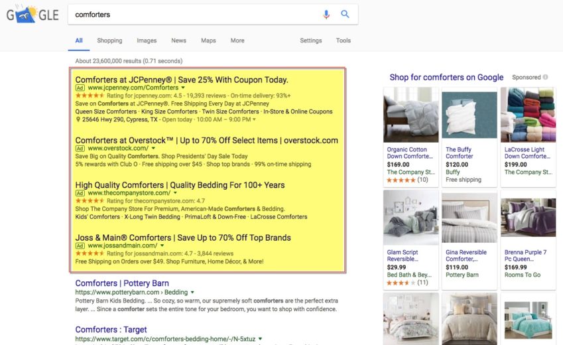Click the Ad badge next to www.thecompanystore.com
Screen dimensions: 563x345
(x=80, y=193)
